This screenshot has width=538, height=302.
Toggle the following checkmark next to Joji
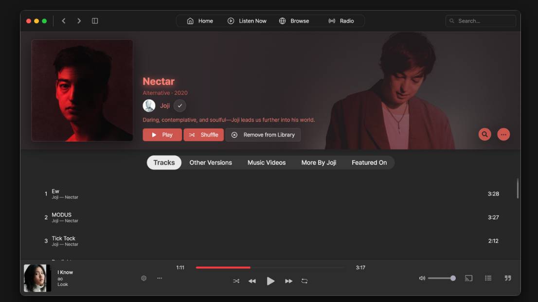pyautogui.click(x=180, y=106)
